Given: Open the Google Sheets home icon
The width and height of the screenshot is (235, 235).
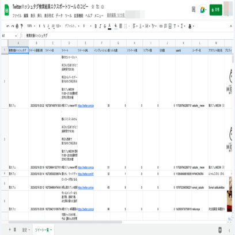Looking at the screenshot, I should point(7,10).
